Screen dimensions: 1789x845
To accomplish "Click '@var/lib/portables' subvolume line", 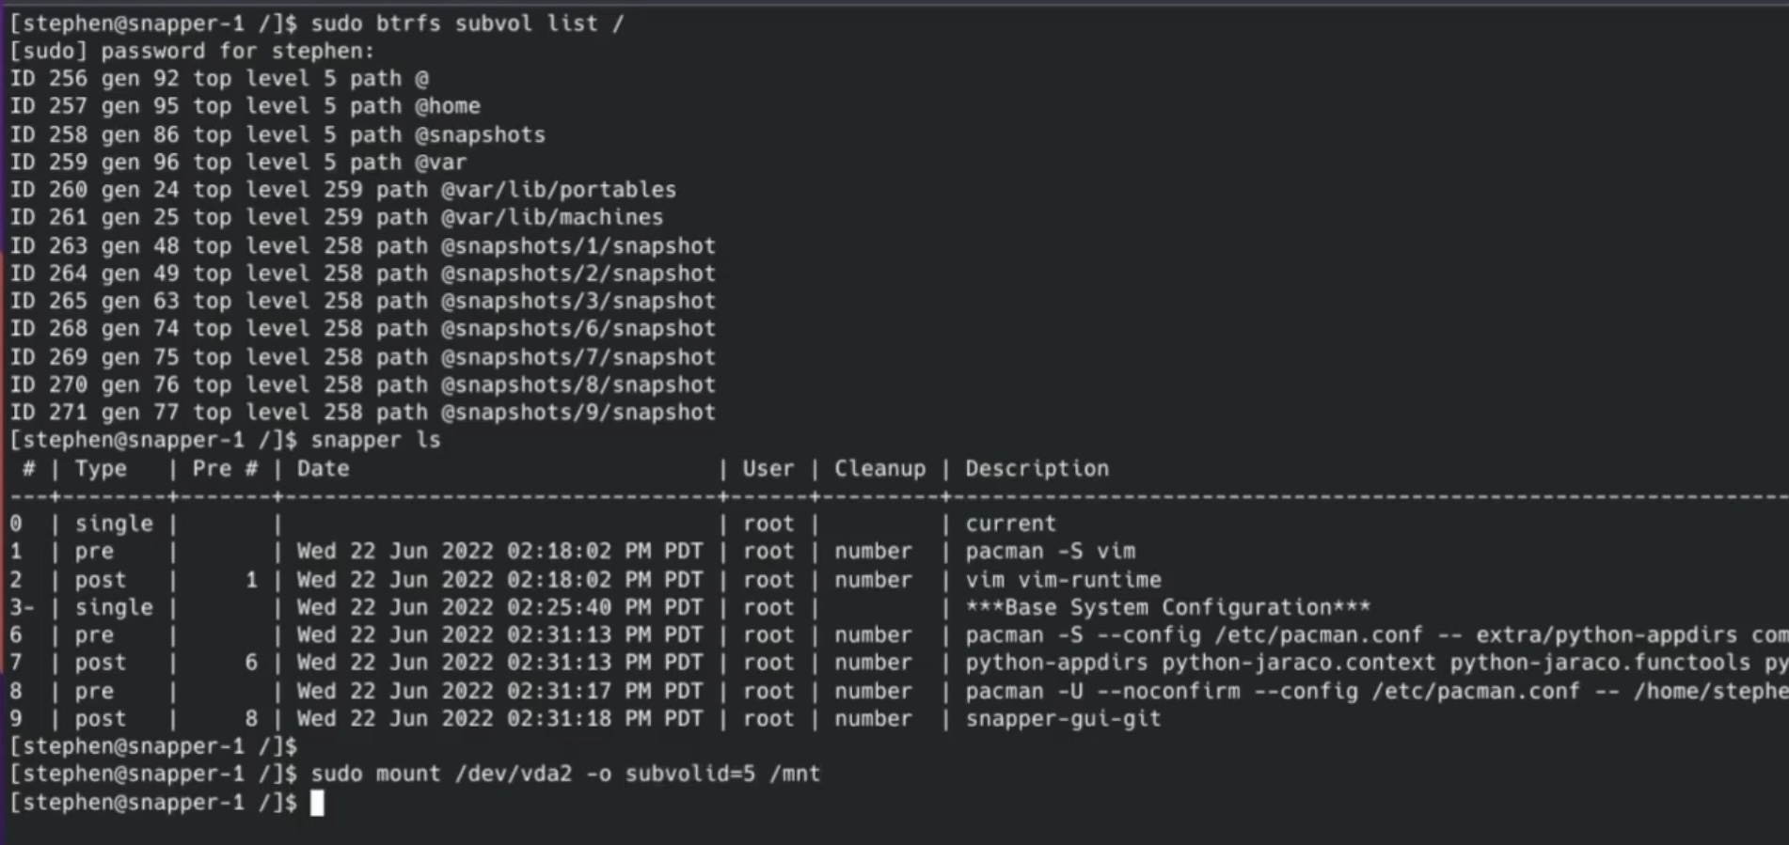I will [342, 190].
